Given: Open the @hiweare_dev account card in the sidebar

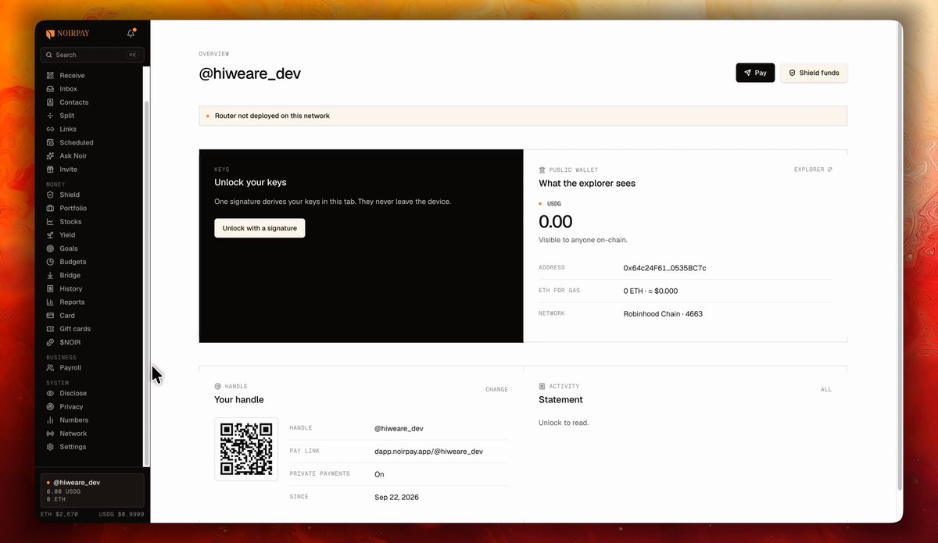Looking at the screenshot, I should [92, 490].
